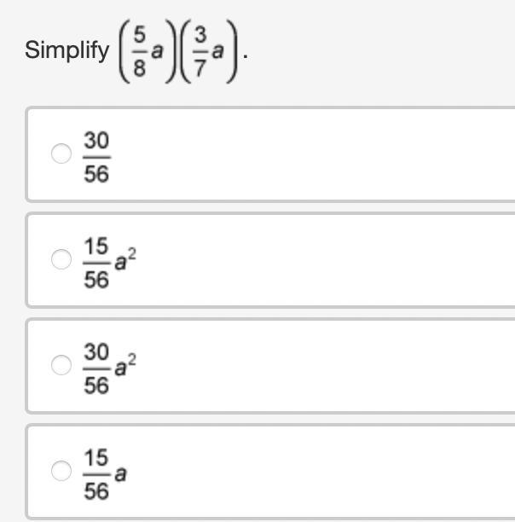The width and height of the screenshot is (515, 522).
Task: Click the 15/56 fraction in second answer
Action: [96, 261]
